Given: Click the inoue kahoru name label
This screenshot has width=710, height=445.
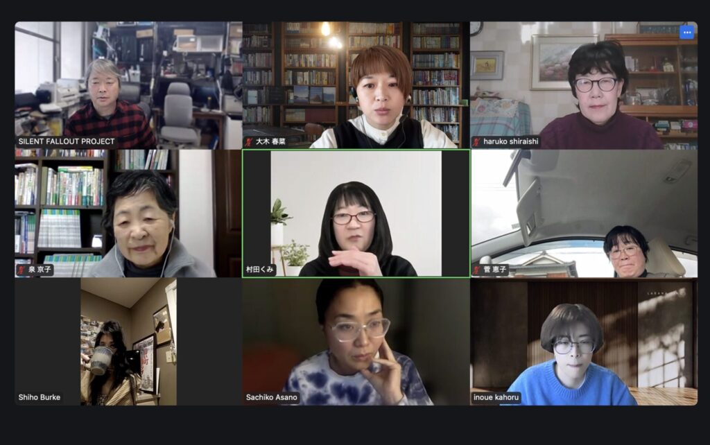Looking at the screenshot, I should tap(496, 397).
